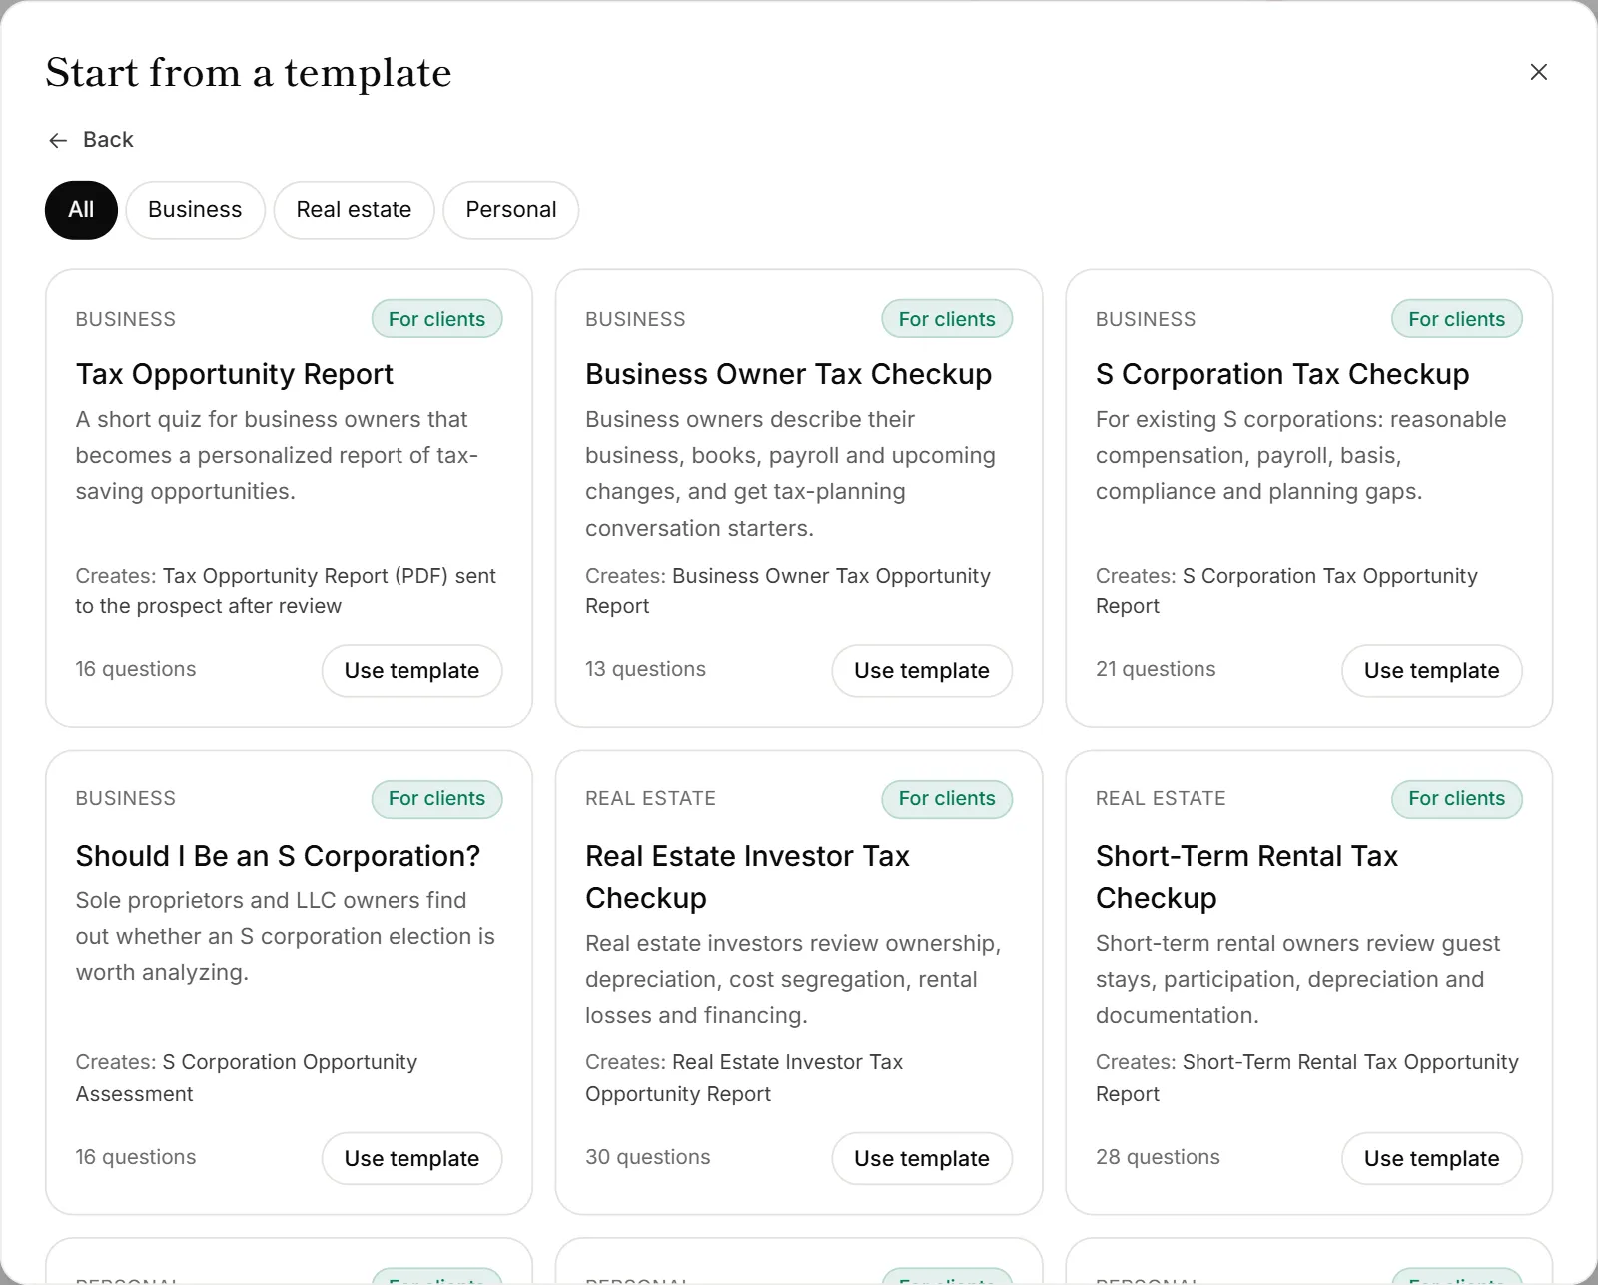The height and width of the screenshot is (1285, 1598).
Task: Close the template dialog with the X icon
Action: pos(1538,72)
